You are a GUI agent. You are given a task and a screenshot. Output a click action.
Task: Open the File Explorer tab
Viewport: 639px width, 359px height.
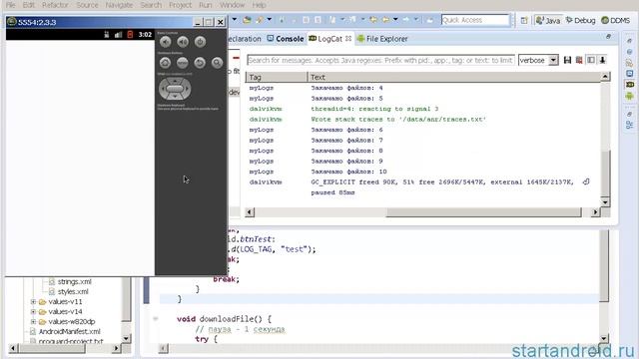(382, 39)
